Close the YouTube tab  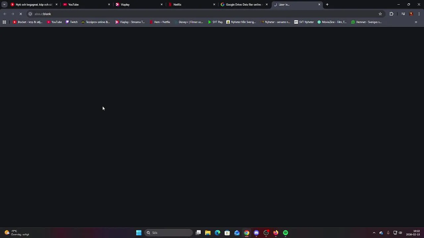pyautogui.click(x=109, y=5)
